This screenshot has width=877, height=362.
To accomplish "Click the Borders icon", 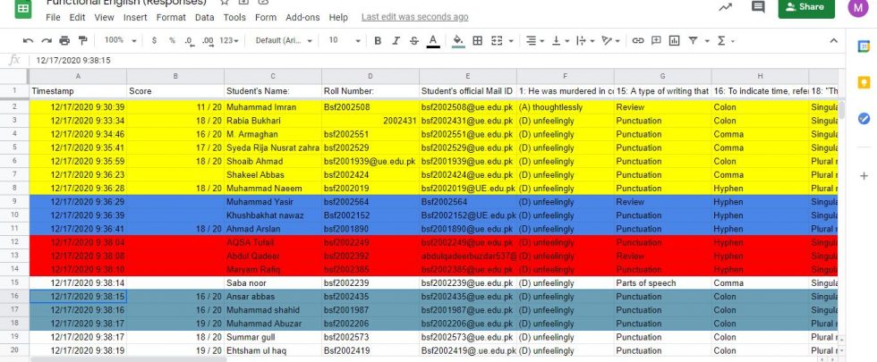I will [478, 41].
